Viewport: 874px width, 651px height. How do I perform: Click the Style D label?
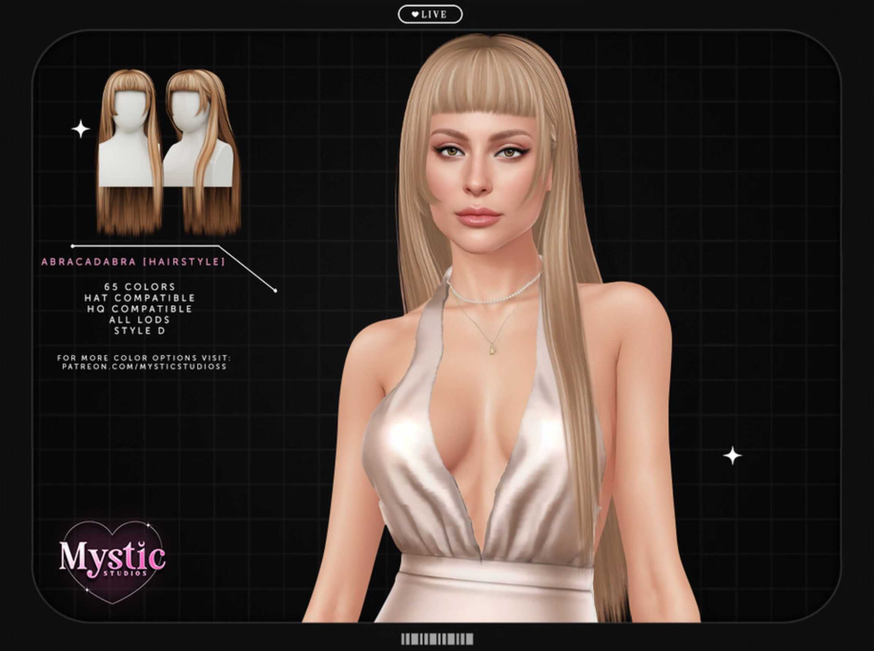click(140, 331)
